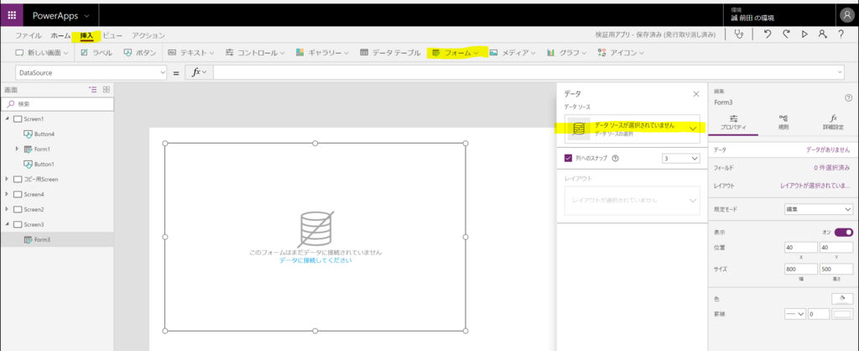The width and height of the screenshot is (859, 351).
Task: Switch to 規則 tab
Action: [784, 123]
